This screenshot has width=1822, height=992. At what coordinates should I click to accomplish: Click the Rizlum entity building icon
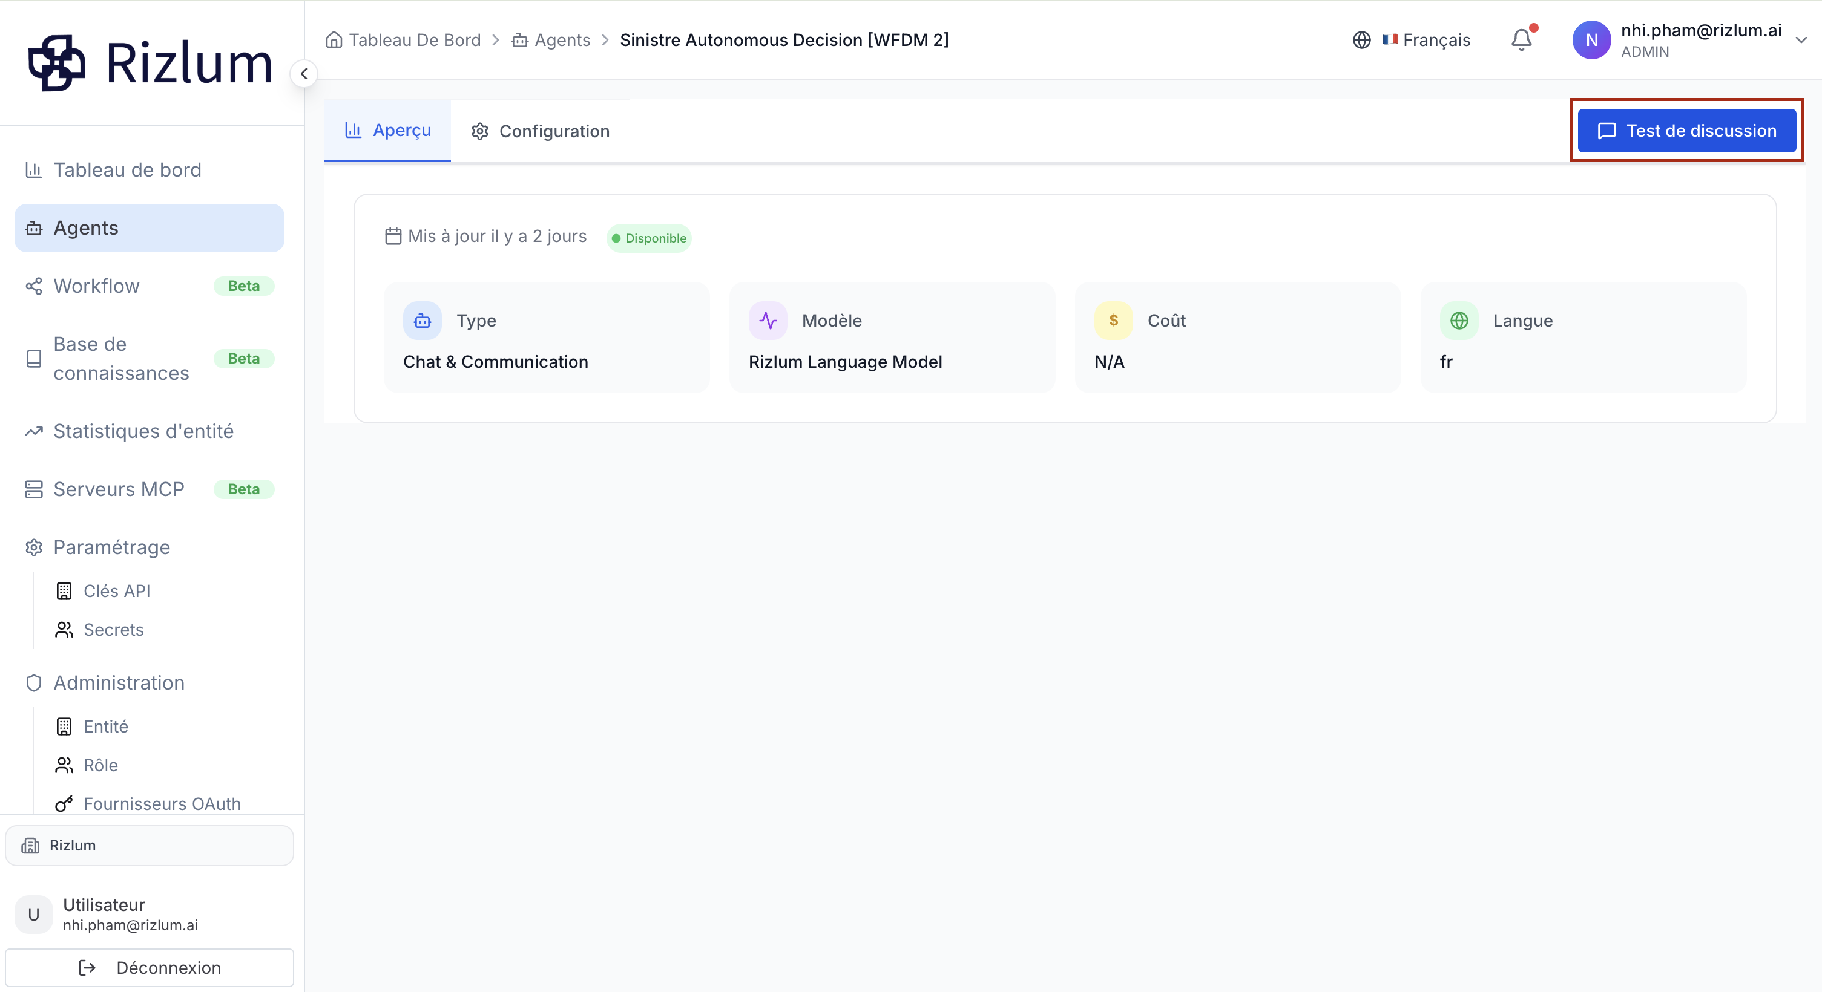click(30, 845)
